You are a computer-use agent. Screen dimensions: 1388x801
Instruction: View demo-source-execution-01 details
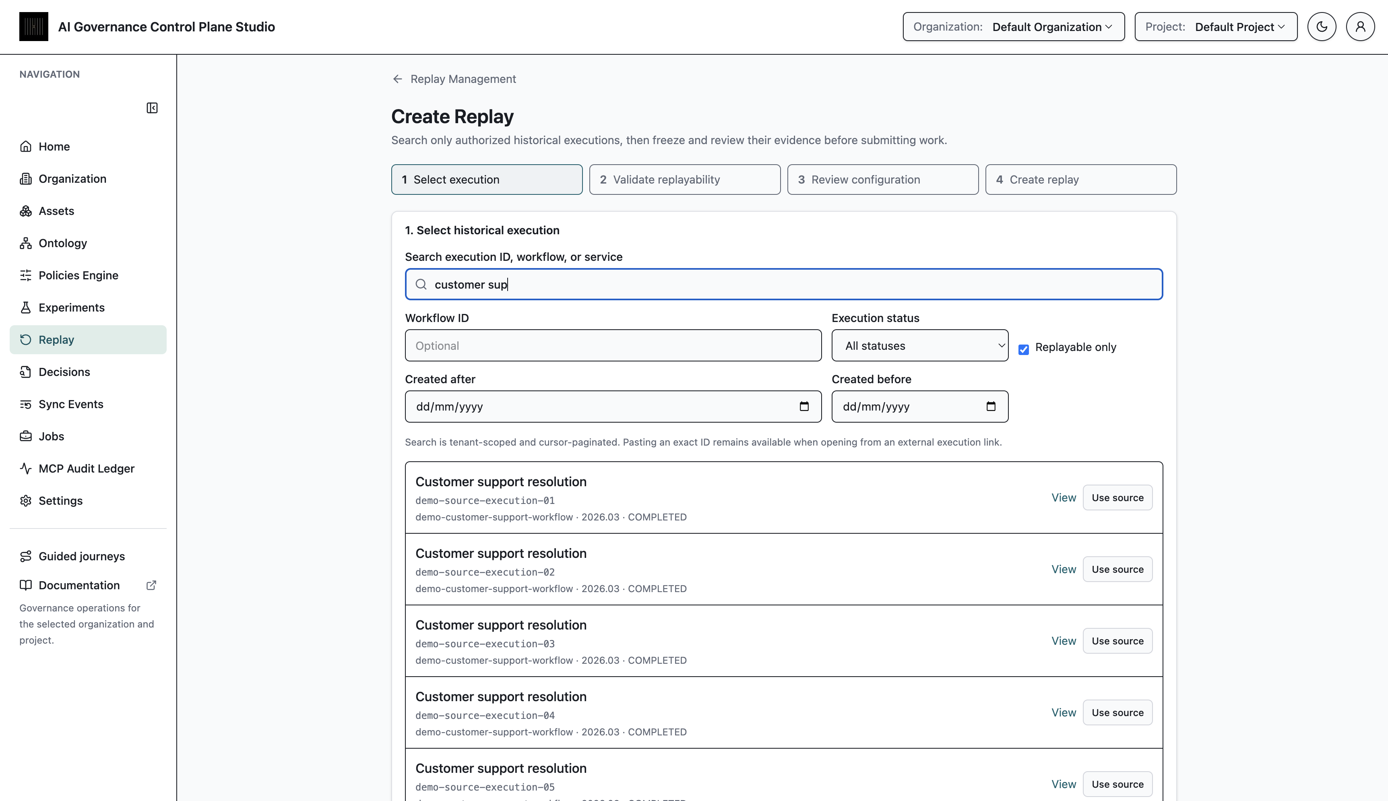1064,498
